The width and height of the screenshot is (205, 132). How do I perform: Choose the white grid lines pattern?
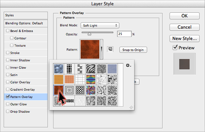tap(80, 79)
